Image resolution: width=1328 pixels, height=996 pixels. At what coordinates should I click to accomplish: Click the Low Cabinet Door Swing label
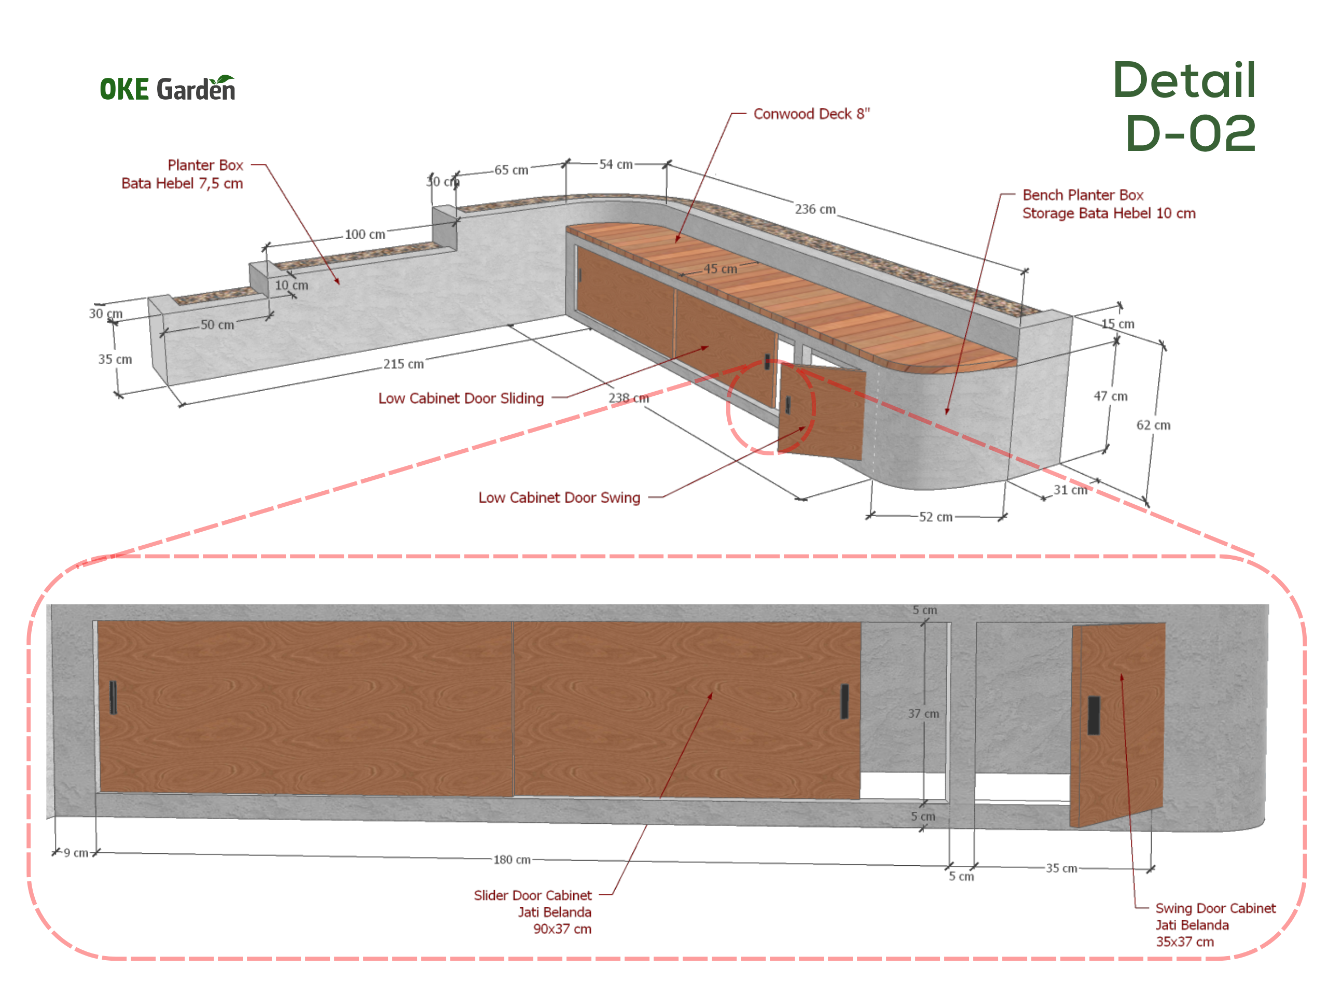click(x=559, y=497)
